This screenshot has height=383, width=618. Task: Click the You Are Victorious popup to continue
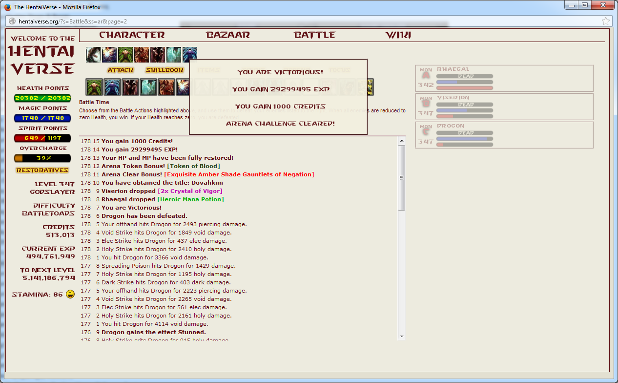[x=278, y=97]
